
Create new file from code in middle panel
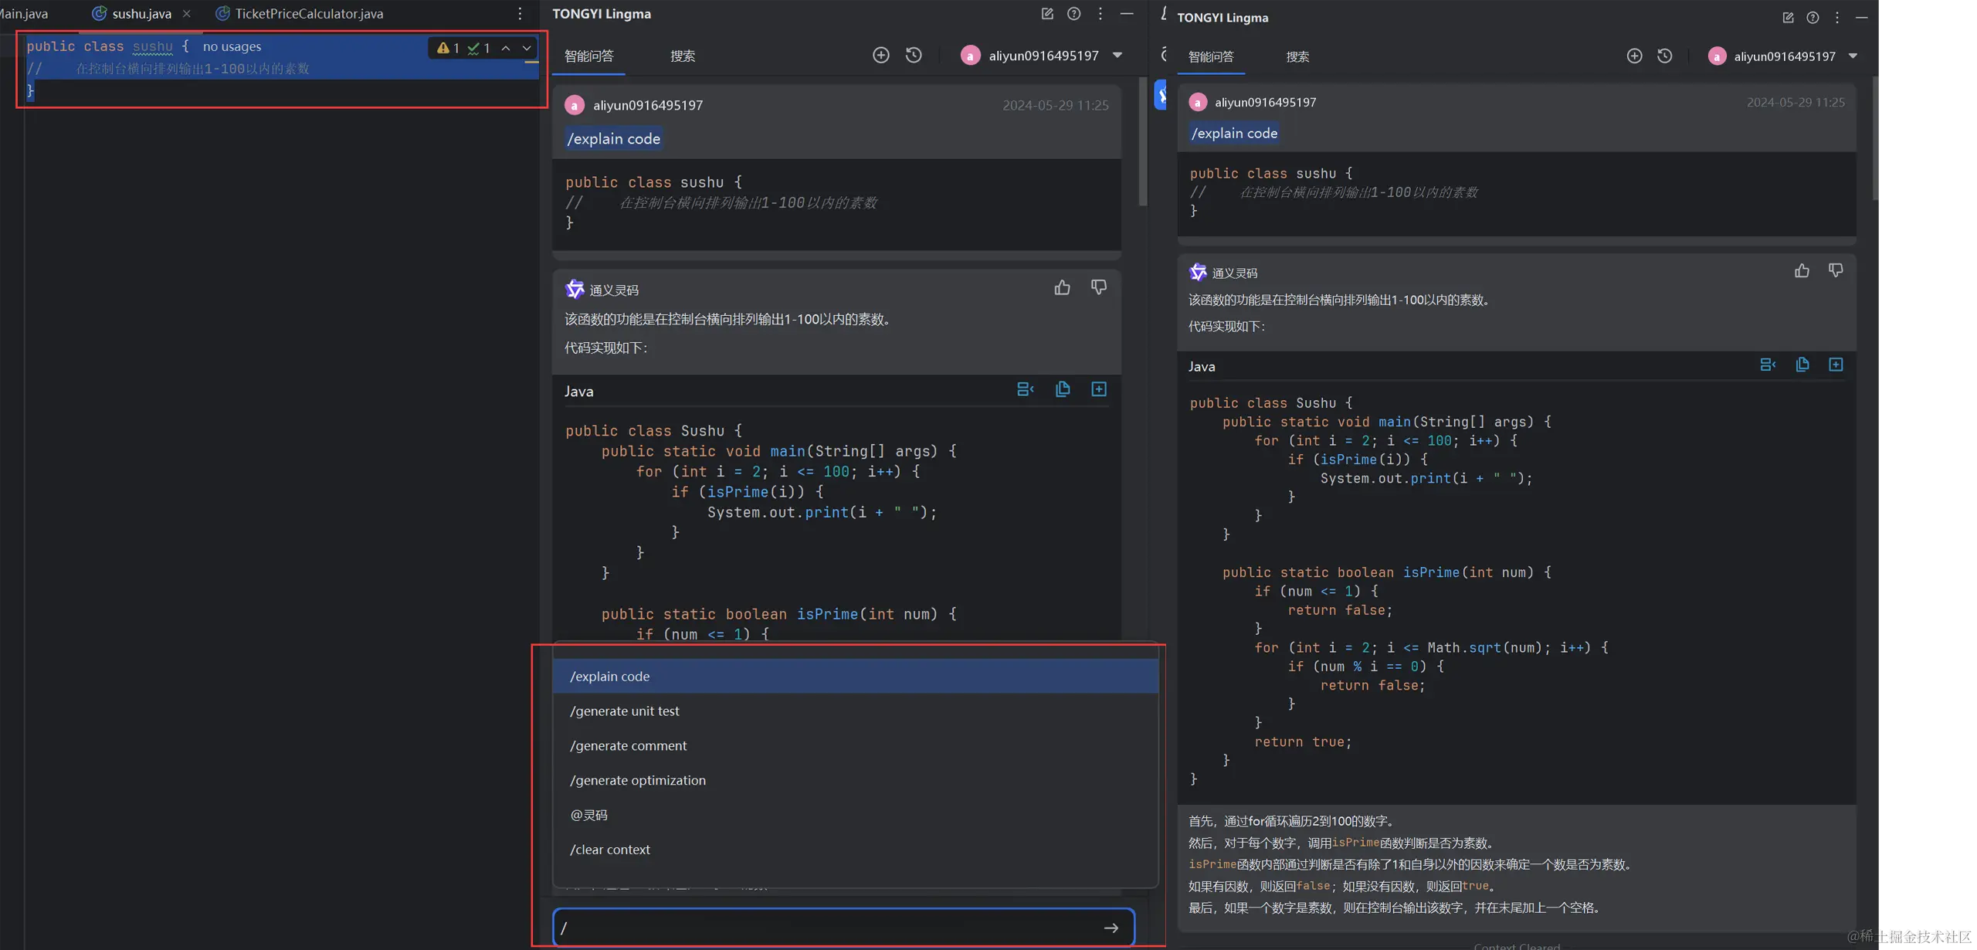click(1099, 389)
